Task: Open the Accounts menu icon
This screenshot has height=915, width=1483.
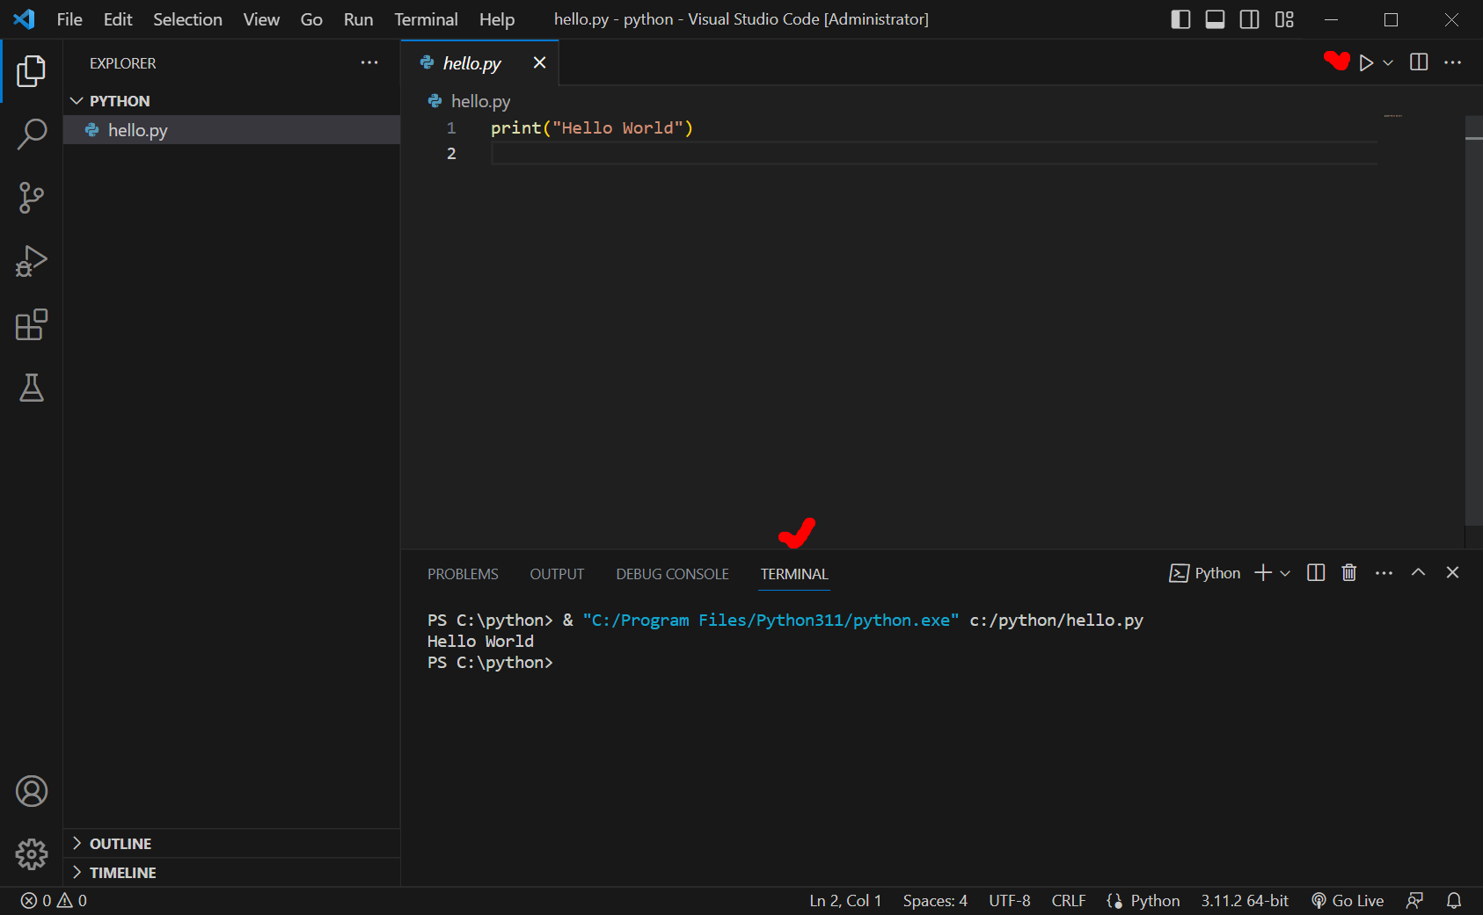Action: pyautogui.click(x=32, y=791)
